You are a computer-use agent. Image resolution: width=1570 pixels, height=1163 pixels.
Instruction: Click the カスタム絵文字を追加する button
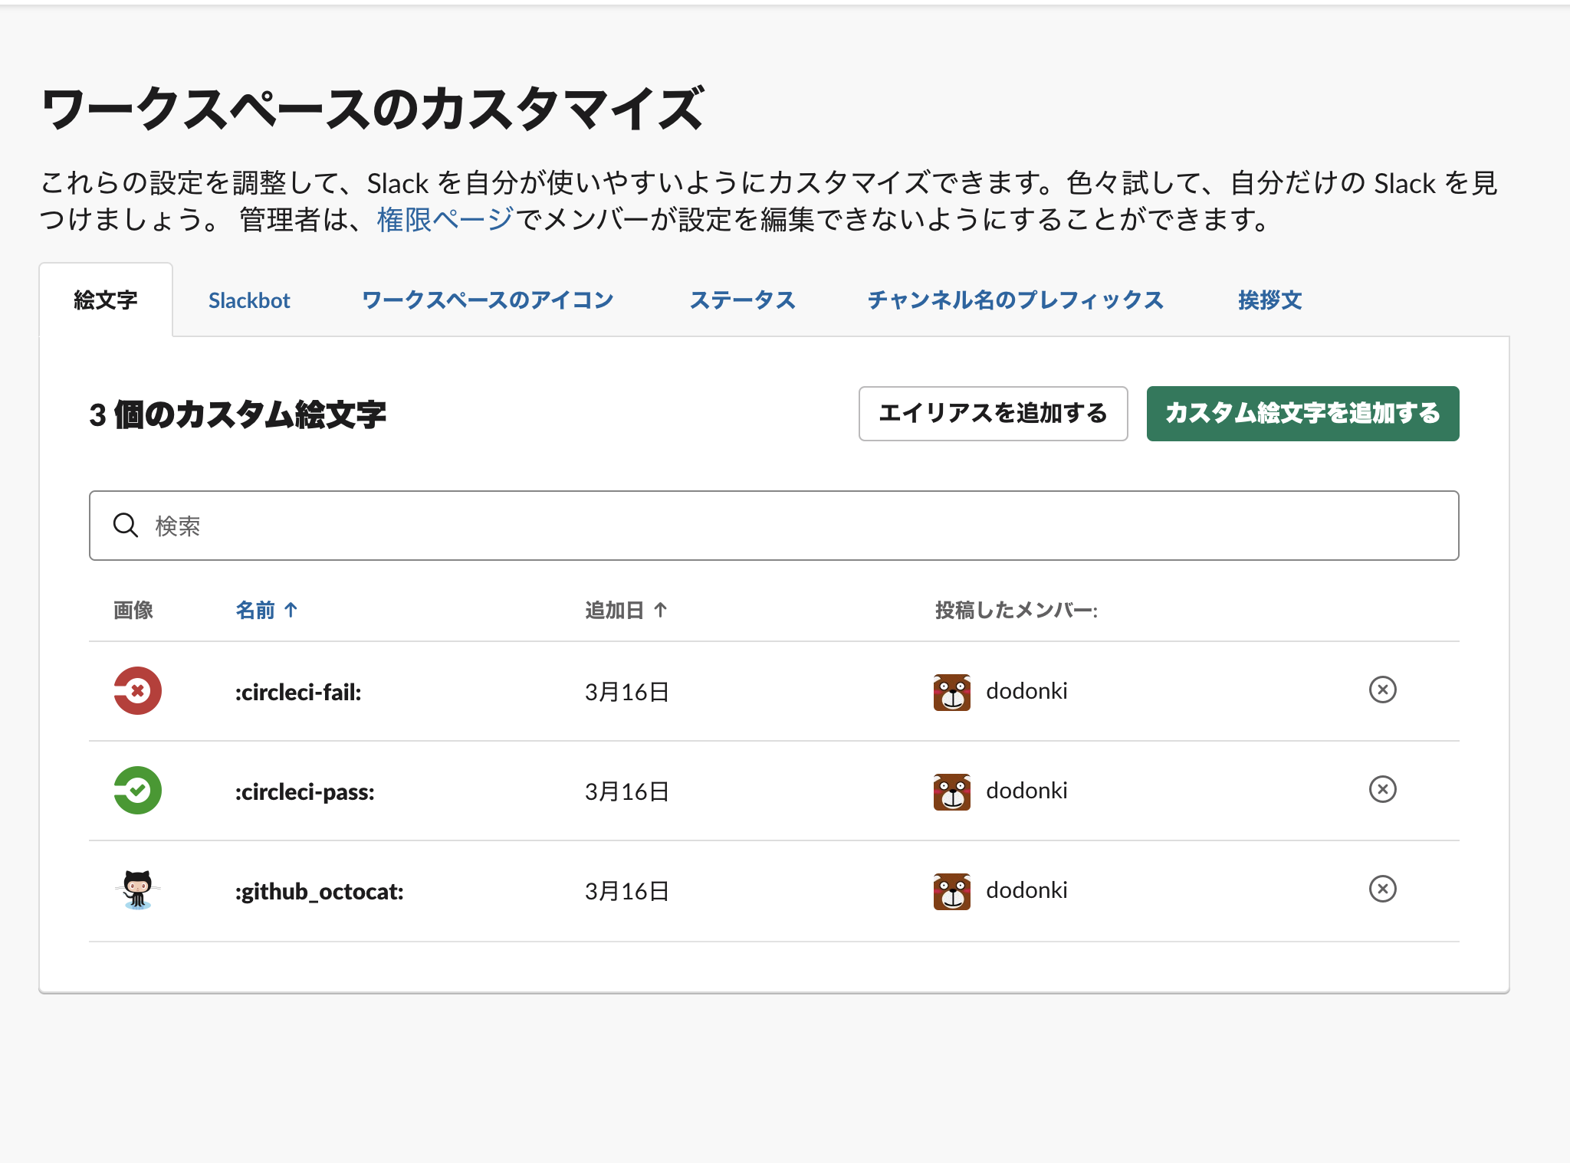[1302, 414]
